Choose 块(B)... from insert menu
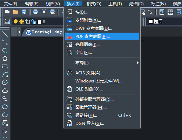Image resolution: width=182 pixels, height=140 pixels. click(102, 12)
